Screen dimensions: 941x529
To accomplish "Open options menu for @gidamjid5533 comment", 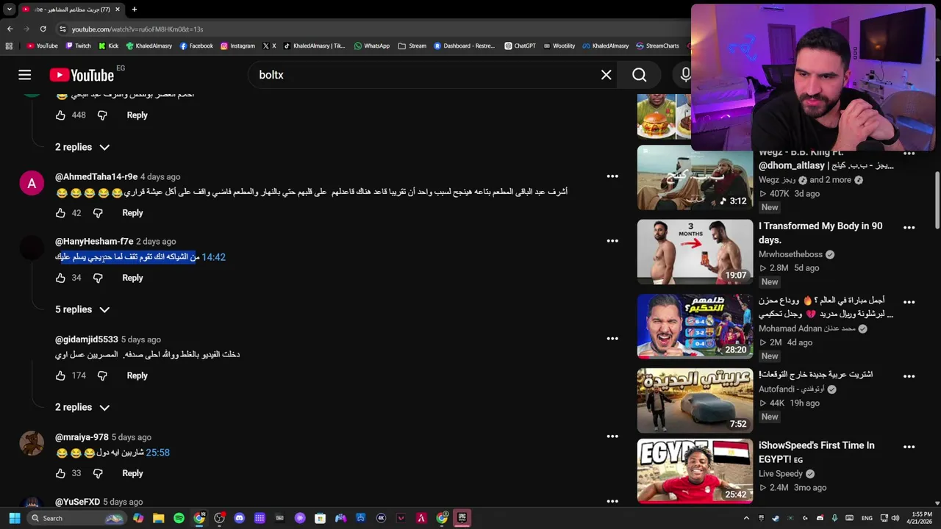I will pos(612,339).
